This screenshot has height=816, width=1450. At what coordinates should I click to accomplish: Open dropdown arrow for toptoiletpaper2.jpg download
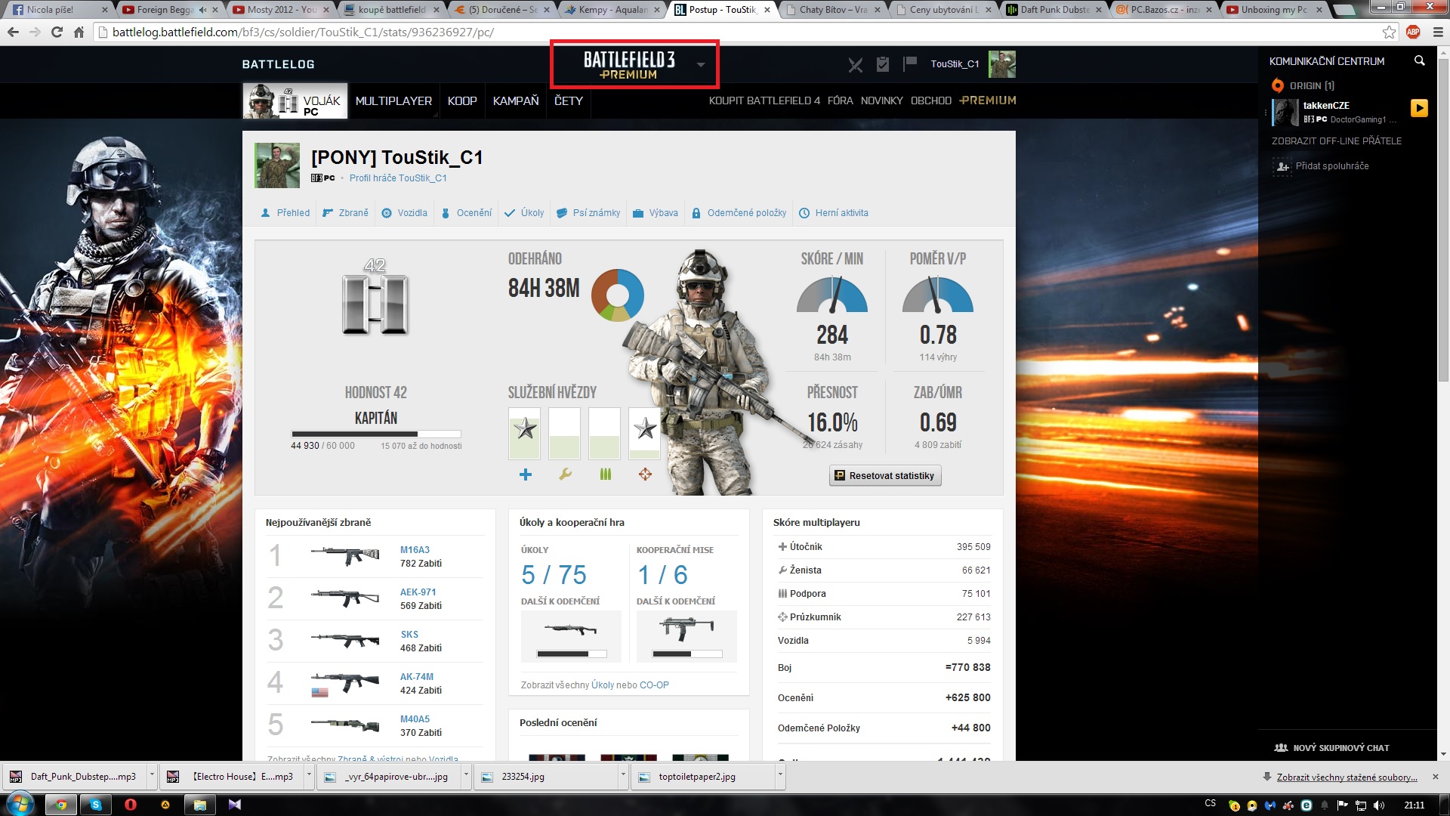click(x=780, y=776)
